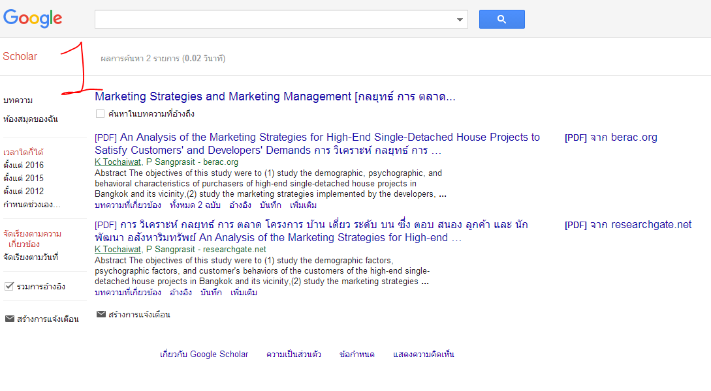The width and height of the screenshot is (711, 391).
Task: Open ข้อกำหนด footer link
Action: (x=357, y=355)
